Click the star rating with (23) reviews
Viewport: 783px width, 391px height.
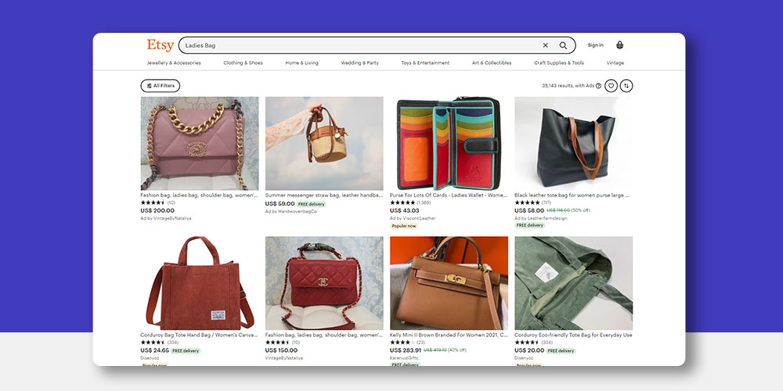407,343
